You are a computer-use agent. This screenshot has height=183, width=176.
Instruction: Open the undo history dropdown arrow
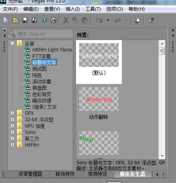pos(108,20)
